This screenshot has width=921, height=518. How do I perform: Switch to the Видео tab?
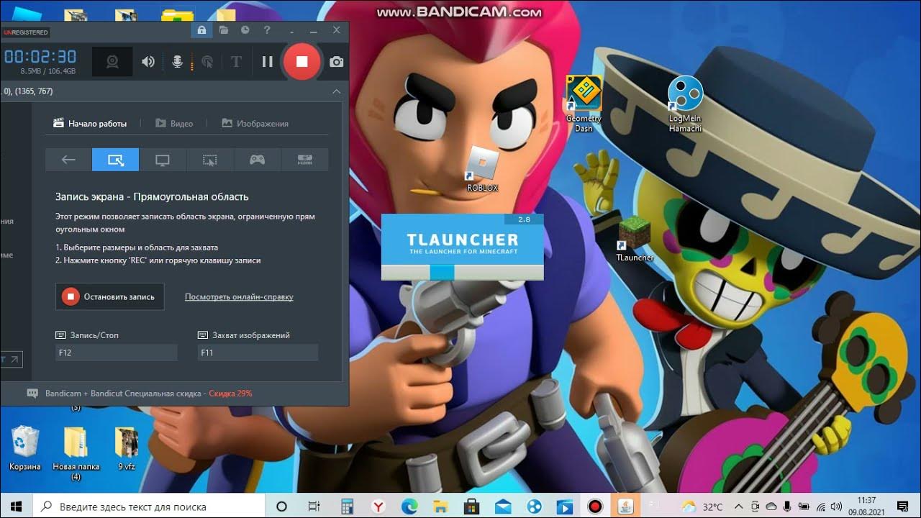click(174, 123)
